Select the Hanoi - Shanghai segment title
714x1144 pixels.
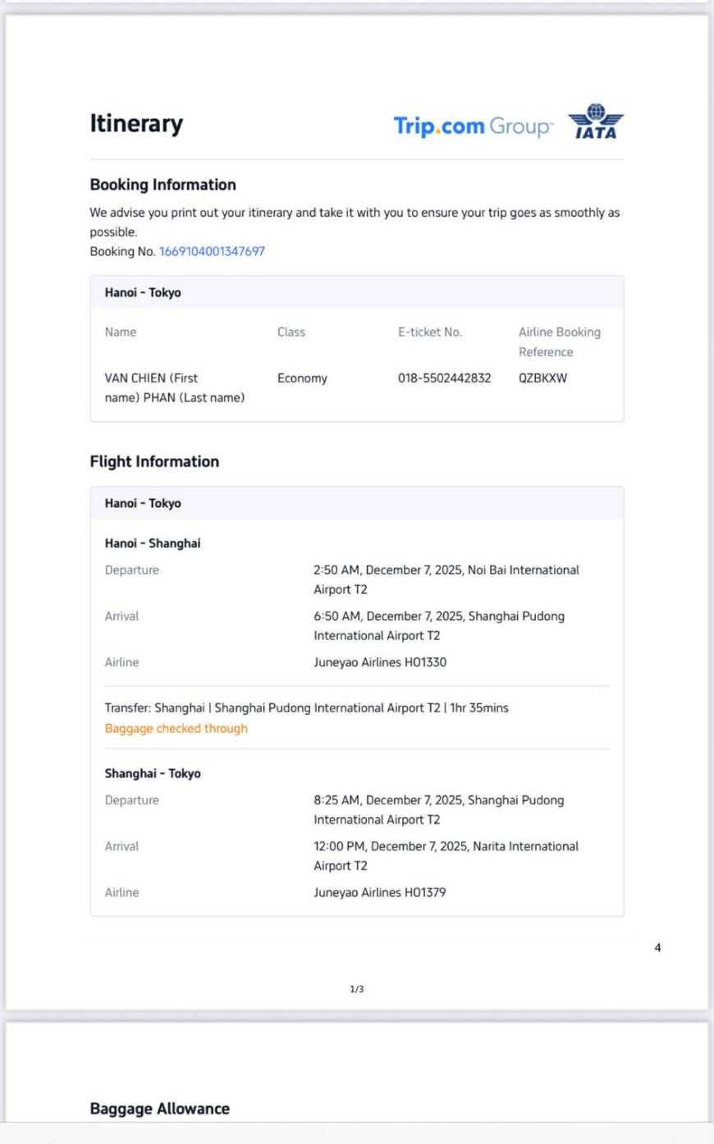tap(153, 543)
